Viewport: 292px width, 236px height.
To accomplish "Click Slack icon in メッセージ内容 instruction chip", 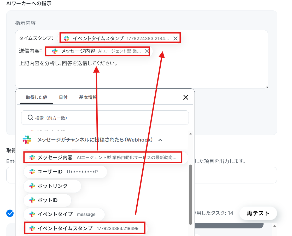I will pos(55,51).
